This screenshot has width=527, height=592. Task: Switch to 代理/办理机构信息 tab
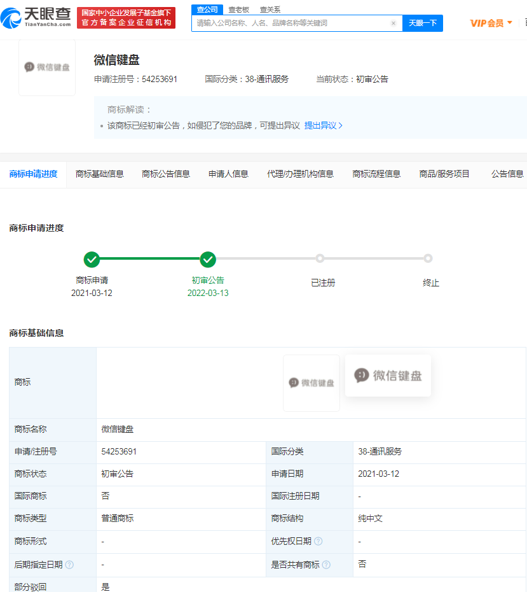coord(301,174)
